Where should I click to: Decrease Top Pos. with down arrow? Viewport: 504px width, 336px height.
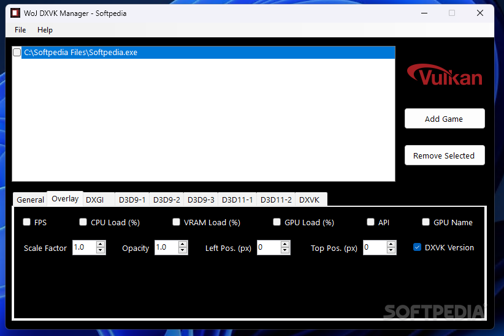391,251
